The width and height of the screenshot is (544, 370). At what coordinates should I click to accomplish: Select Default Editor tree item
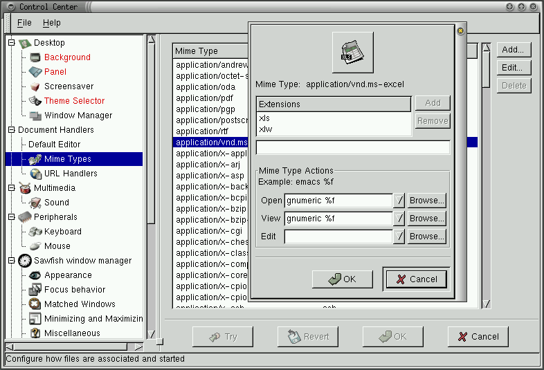click(55, 145)
